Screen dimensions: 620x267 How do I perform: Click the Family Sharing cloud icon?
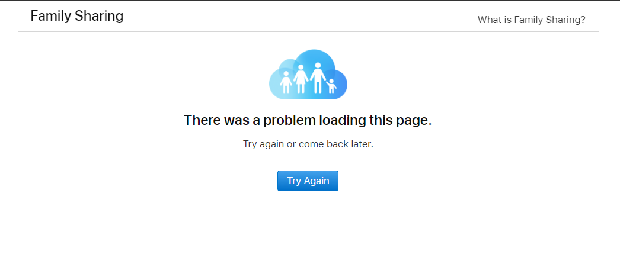click(x=308, y=74)
